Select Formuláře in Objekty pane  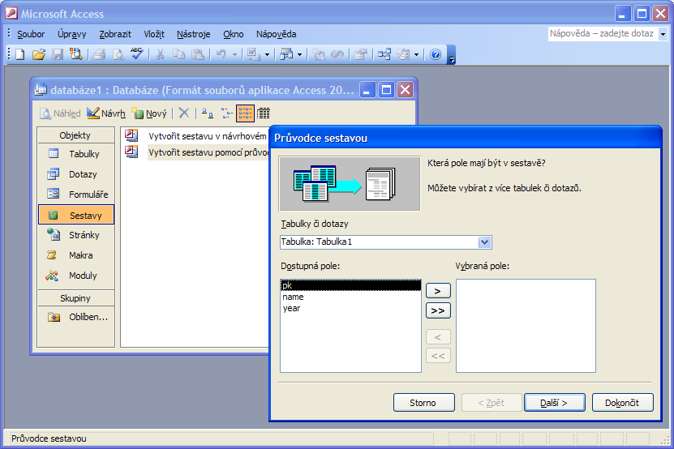click(x=76, y=195)
